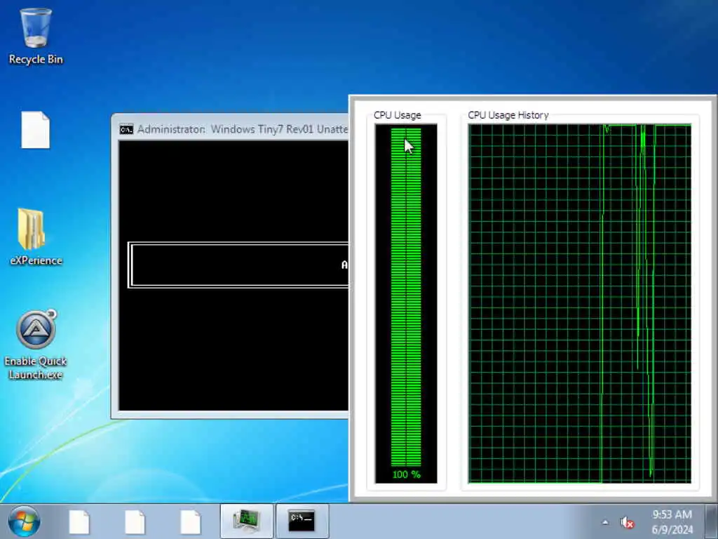Click the CPU Usage label above the meter

(397, 115)
